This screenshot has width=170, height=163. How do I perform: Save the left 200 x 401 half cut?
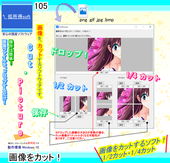click(x=63, y=117)
